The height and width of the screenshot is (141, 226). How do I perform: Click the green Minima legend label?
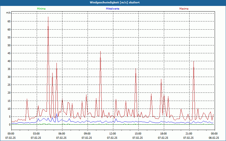(x=41, y=9)
